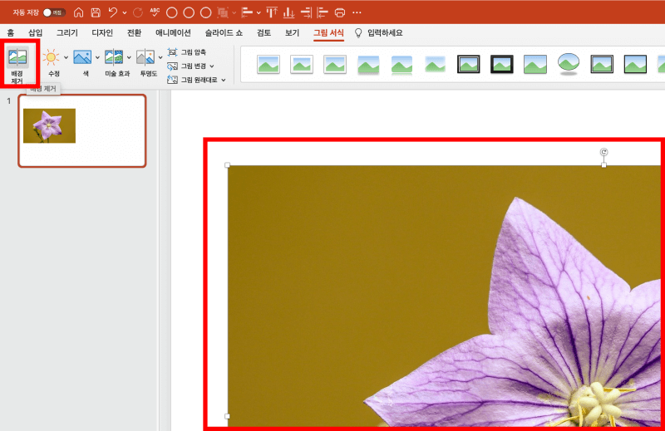Click the Transparency (투명도) icon

(145, 57)
